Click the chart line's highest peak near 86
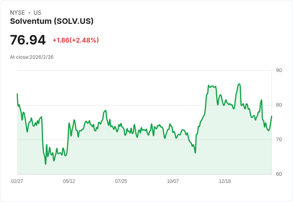The width and height of the screenshot is (293, 202). pyautogui.click(x=239, y=84)
